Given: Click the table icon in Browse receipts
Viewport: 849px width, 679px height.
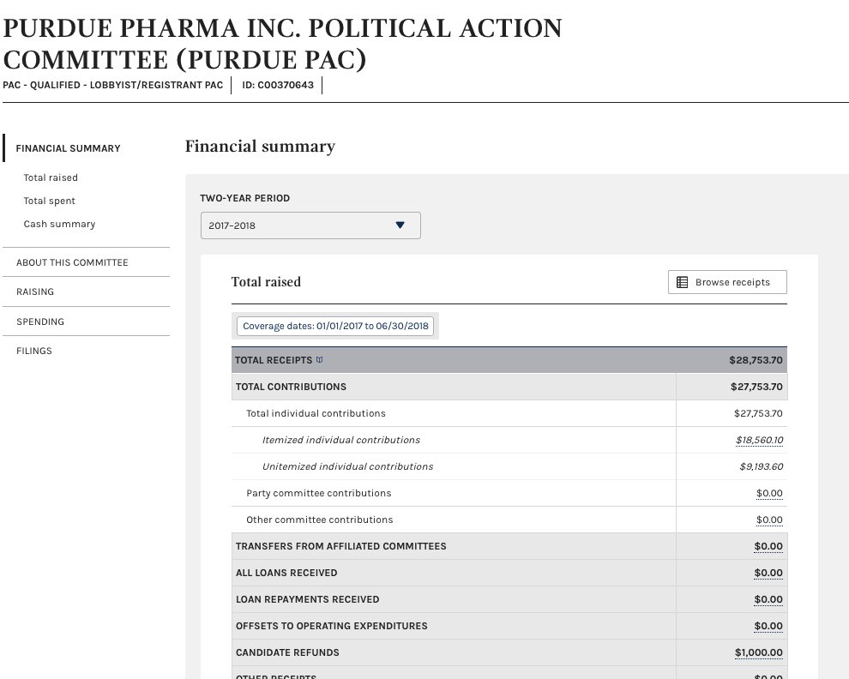Looking at the screenshot, I should tap(683, 282).
